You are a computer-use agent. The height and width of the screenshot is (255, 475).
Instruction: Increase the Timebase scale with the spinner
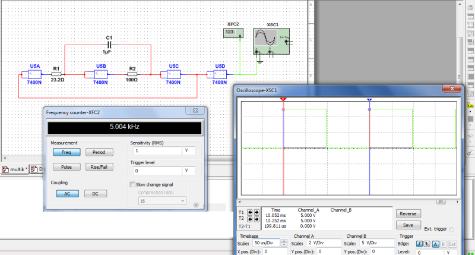click(x=284, y=241)
